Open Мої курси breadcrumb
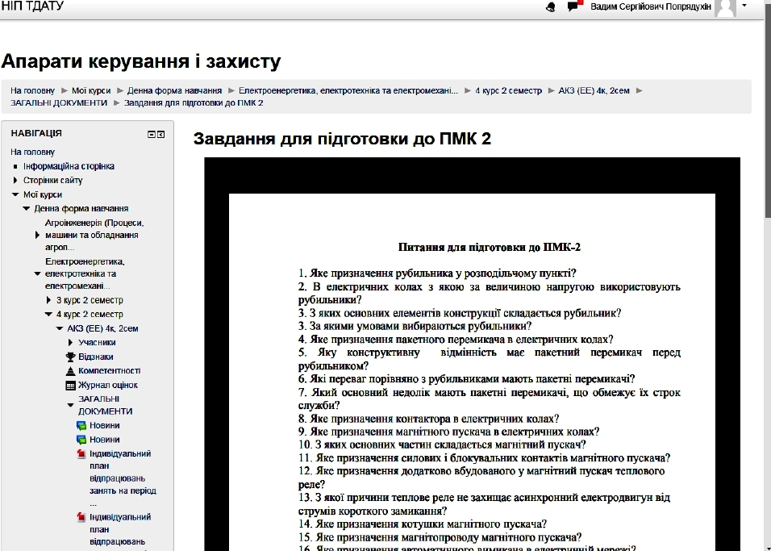The height and width of the screenshot is (551, 771). [x=91, y=90]
